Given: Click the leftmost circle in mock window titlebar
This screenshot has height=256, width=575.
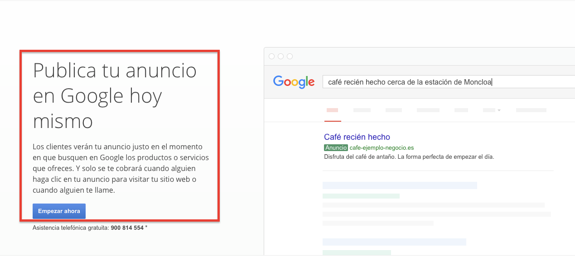Looking at the screenshot, I should (272, 57).
